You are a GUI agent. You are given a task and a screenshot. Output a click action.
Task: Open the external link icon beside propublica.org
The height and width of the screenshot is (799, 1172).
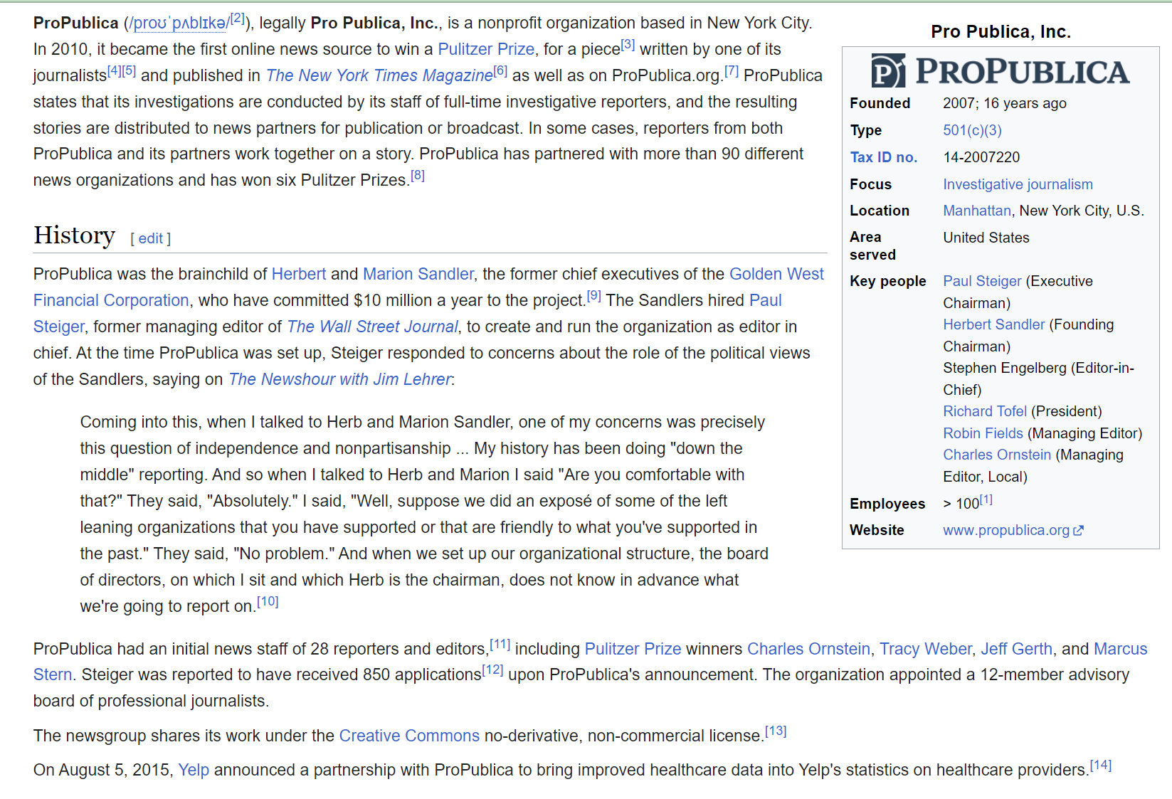(1078, 531)
